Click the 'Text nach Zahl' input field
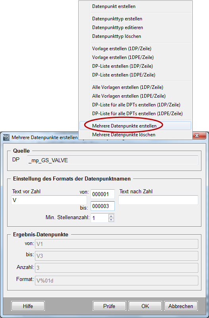The height and width of the screenshot is (318, 209). point(158,200)
